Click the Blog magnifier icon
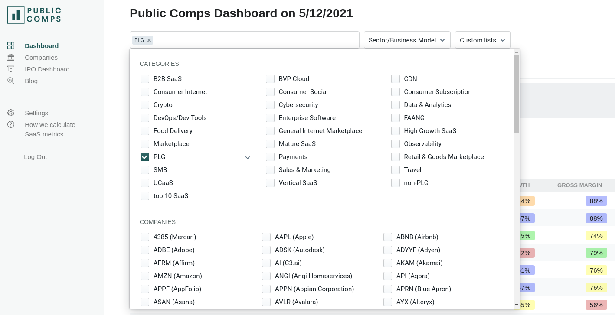This screenshot has height=315, width=615. coord(11,81)
